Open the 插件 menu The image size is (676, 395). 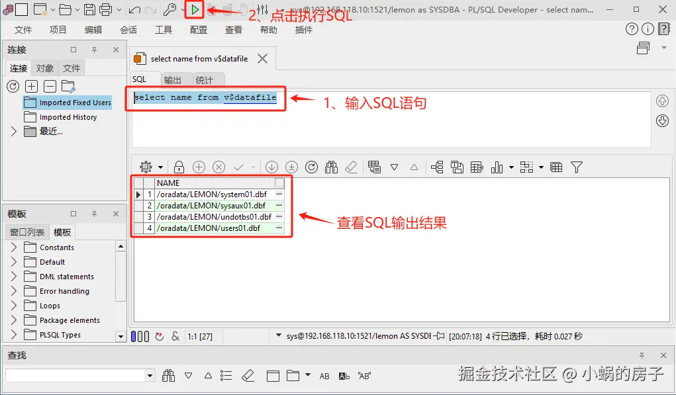pos(303,30)
